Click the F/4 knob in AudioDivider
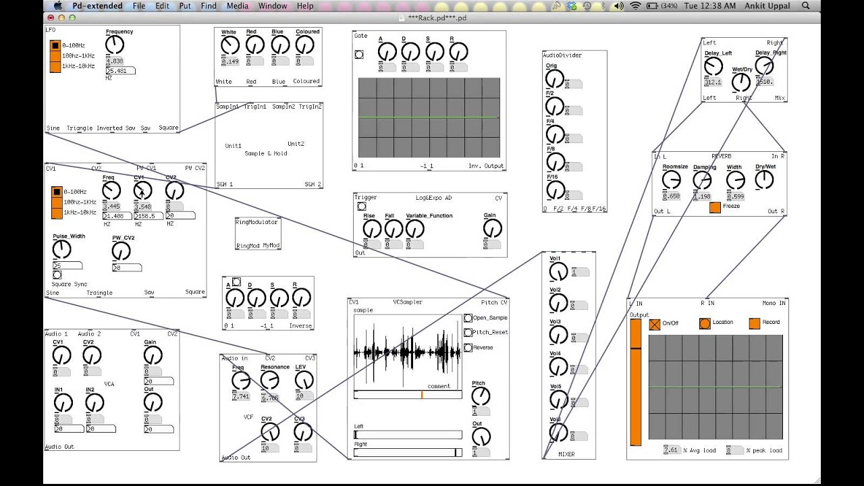Viewport: 864px width, 486px height. [554, 134]
